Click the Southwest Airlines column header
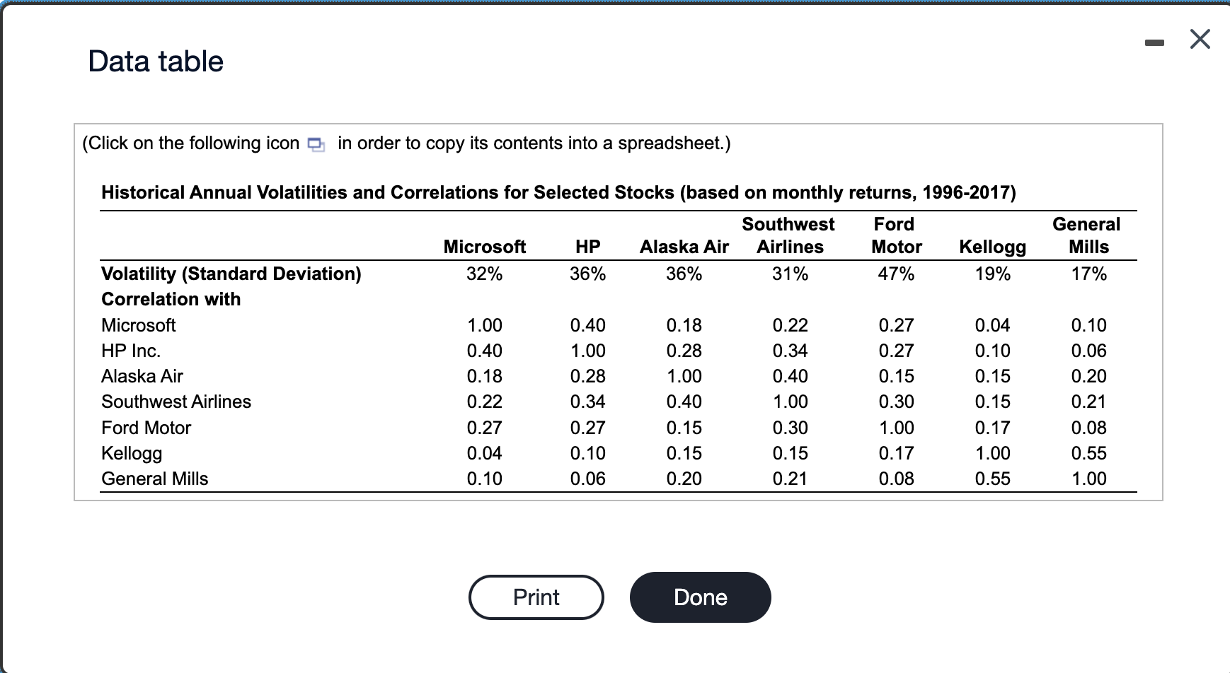This screenshot has height=673, width=1230. (789, 235)
